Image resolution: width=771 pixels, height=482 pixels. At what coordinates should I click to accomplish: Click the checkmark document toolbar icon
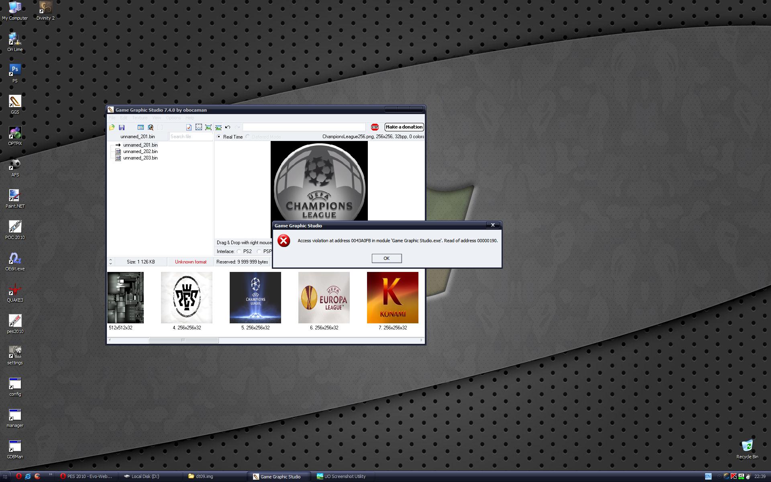click(189, 127)
